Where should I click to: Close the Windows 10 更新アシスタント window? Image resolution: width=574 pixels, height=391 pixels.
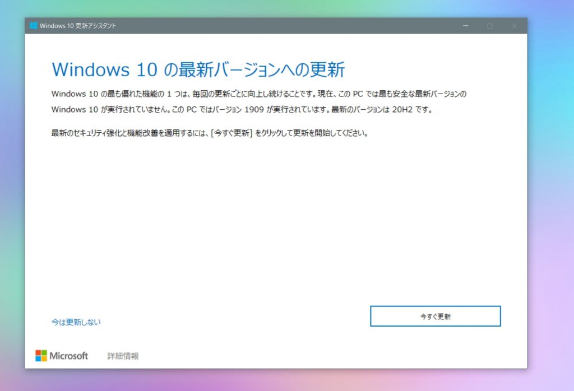515,25
